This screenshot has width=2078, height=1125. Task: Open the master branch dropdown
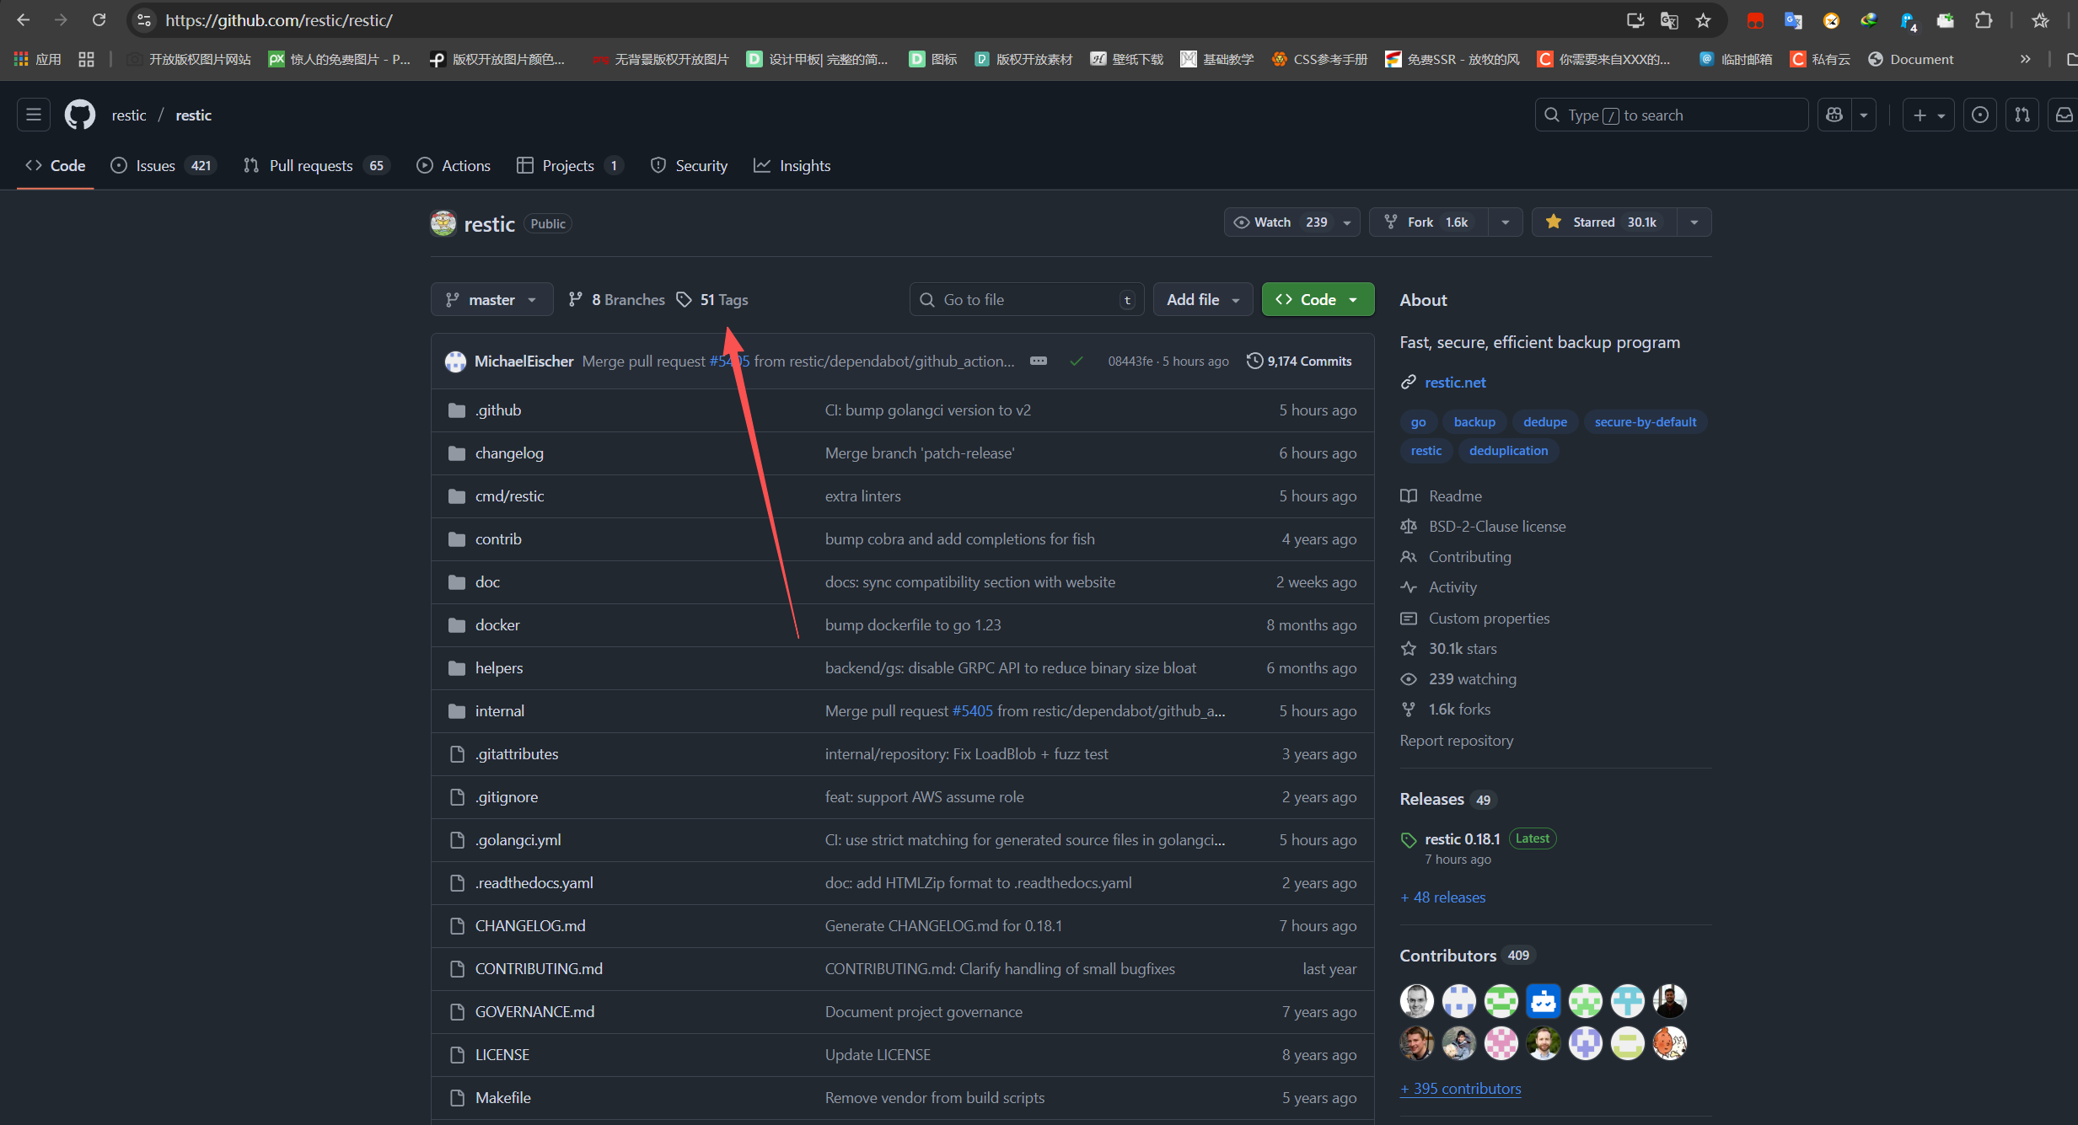pos(491,300)
